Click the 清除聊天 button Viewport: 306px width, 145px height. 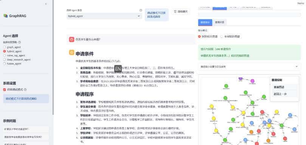[181, 12]
